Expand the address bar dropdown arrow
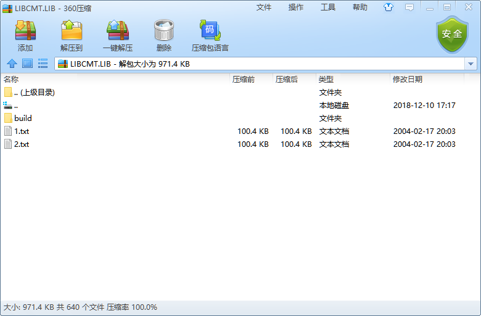Screen dimensions: 481x316 pos(471,64)
